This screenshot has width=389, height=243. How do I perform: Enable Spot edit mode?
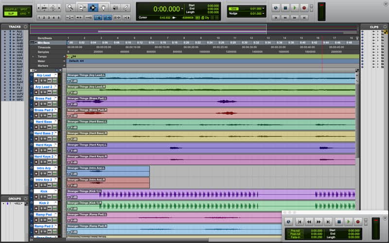coord(24,9)
